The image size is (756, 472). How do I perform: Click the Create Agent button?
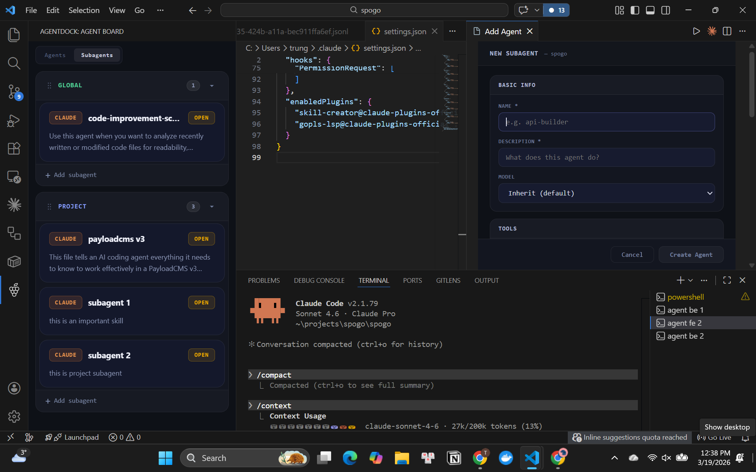(x=691, y=254)
